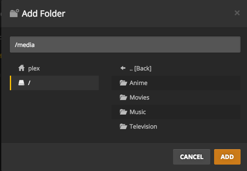Viewport: 247px width, 171px height.
Task: Open the Movies folder
Action: coord(176,97)
